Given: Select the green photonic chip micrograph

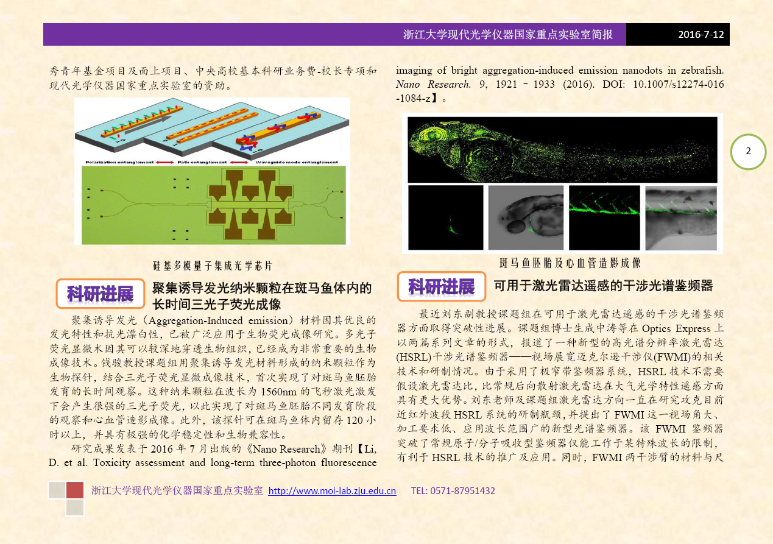Looking at the screenshot, I should point(214,205).
